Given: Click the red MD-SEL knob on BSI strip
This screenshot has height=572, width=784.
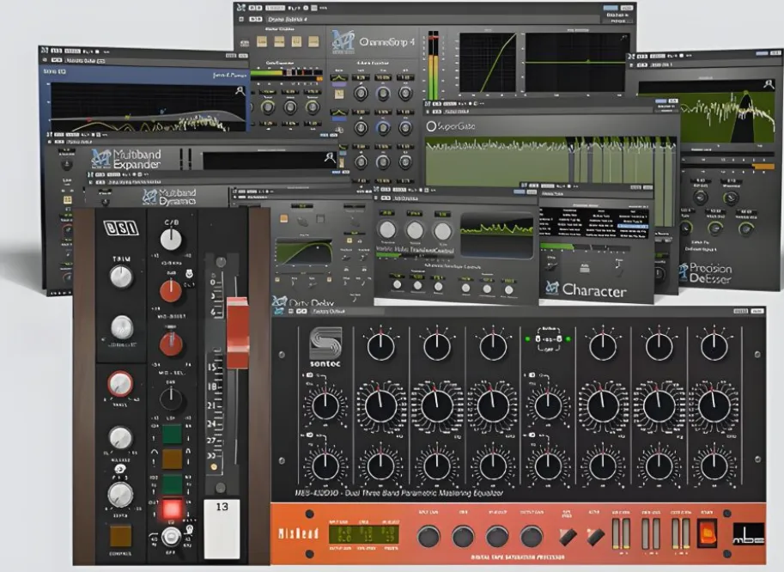Looking at the screenshot, I should click(171, 343).
